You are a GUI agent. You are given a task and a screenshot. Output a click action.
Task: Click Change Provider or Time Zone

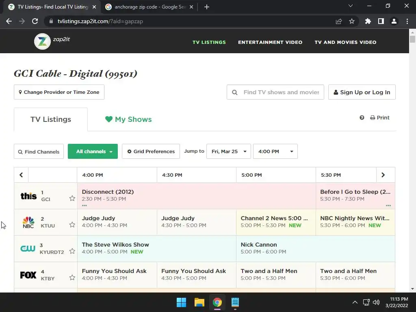59,92
